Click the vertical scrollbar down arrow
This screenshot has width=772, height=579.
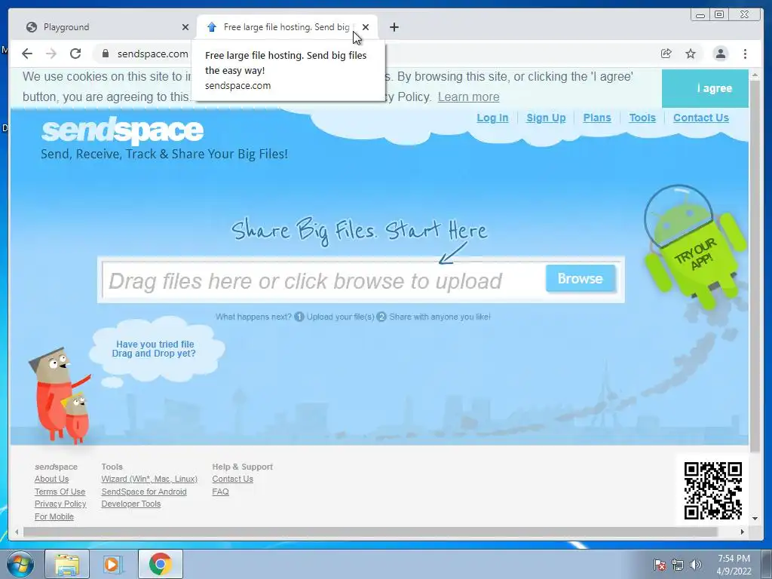(755, 519)
